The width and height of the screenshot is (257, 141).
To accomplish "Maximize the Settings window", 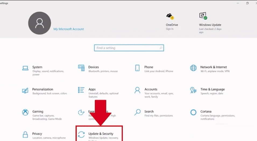I will [247, 3].
